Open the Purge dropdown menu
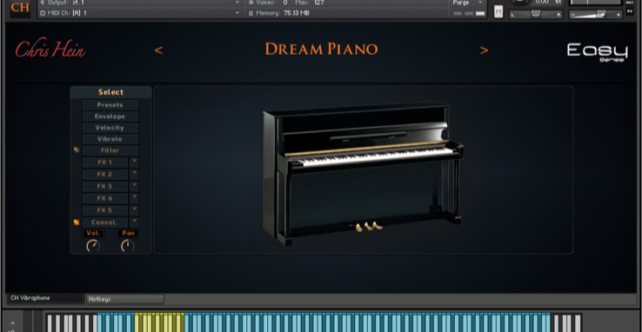The width and height of the screenshot is (642, 332). (x=467, y=3)
